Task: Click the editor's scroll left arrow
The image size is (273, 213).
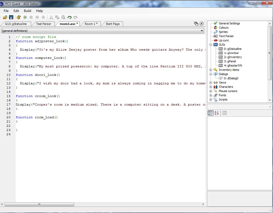Action: [x=2, y=204]
